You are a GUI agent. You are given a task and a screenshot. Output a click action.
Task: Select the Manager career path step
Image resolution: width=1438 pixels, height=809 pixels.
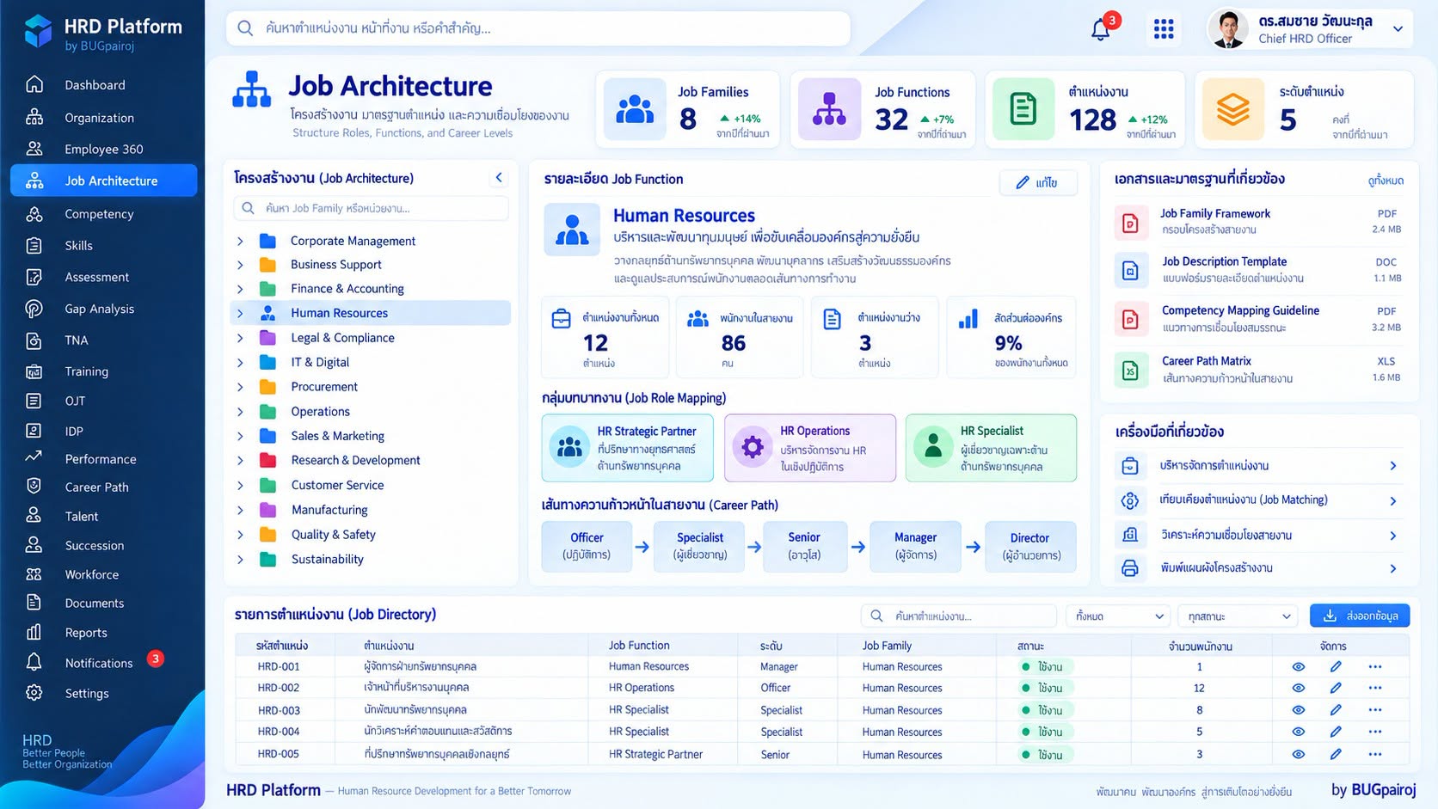tap(915, 546)
